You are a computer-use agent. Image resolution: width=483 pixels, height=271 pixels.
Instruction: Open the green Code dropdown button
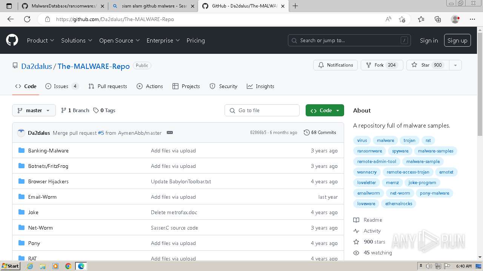tap(325, 110)
